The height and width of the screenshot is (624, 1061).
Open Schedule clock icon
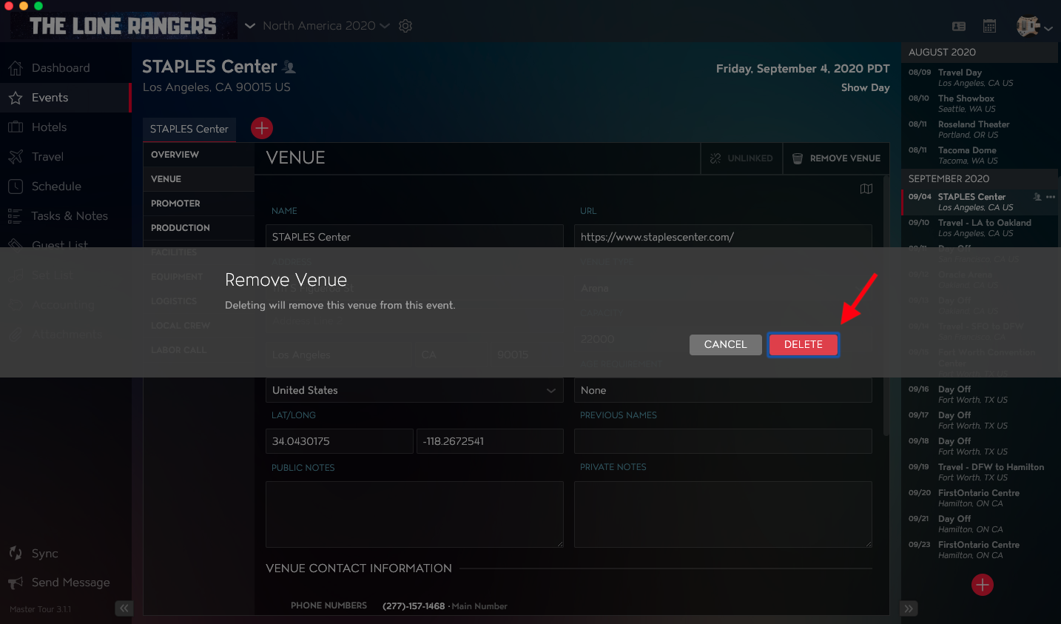16,187
